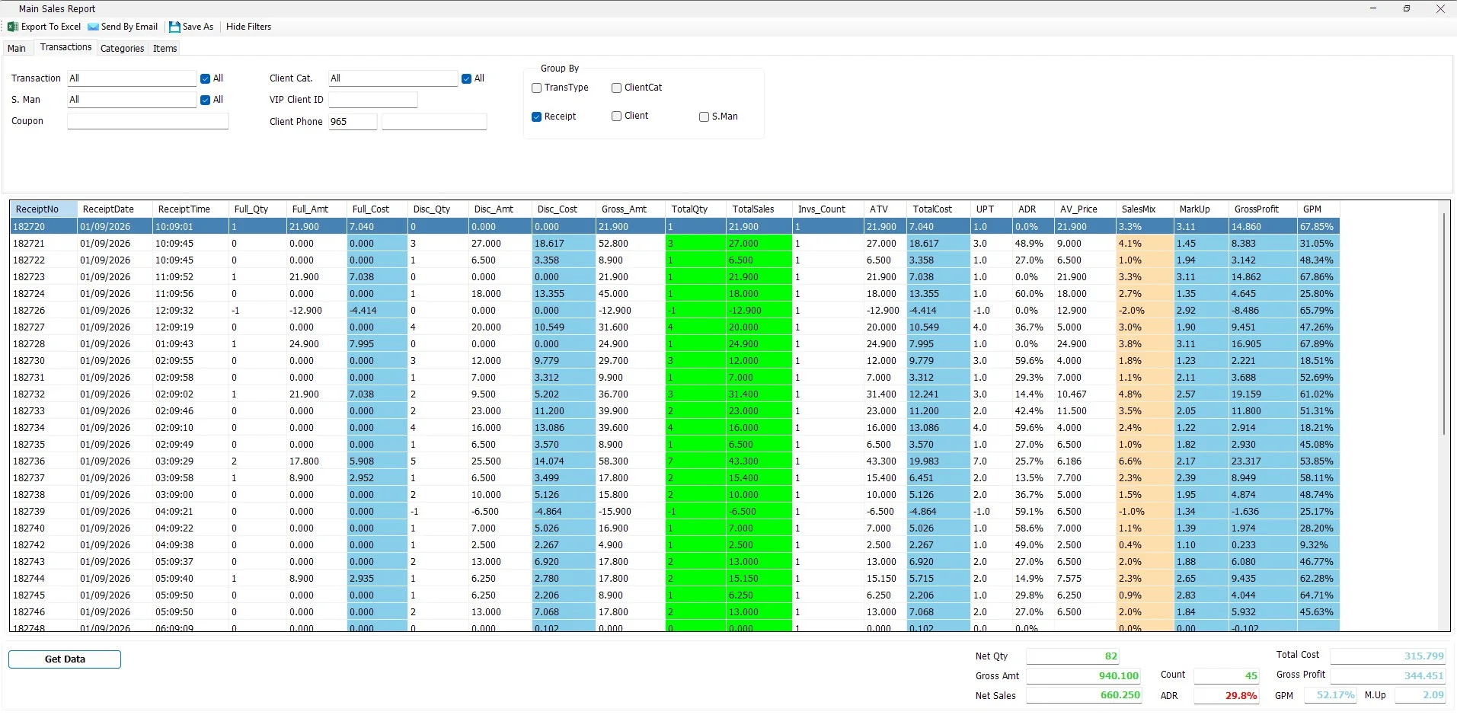Click the Client Phone number field
The image size is (1457, 715).
[x=434, y=122]
